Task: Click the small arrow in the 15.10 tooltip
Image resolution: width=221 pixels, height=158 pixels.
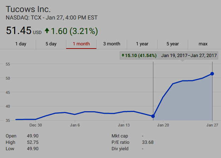Action: [123, 55]
